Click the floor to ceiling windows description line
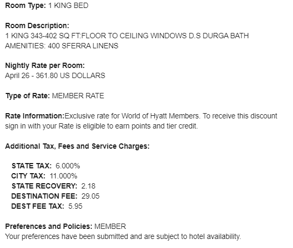 pyautogui.click(x=127, y=36)
